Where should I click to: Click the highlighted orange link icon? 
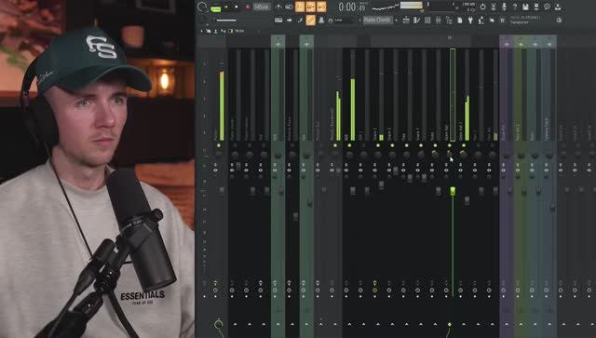click(310, 20)
